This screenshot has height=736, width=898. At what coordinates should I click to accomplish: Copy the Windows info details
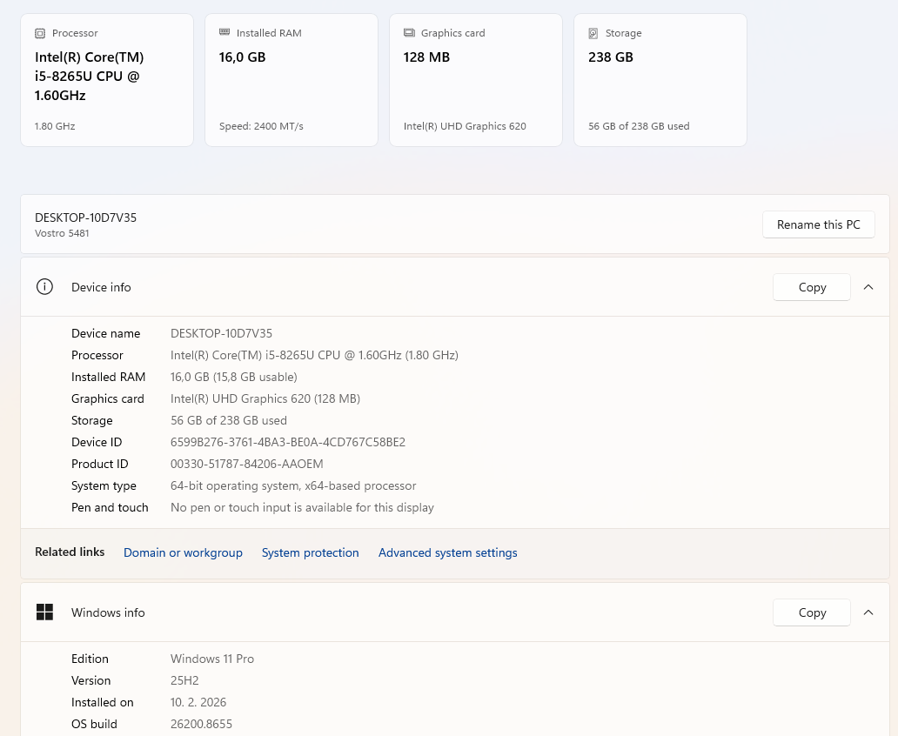tap(812, 612)
